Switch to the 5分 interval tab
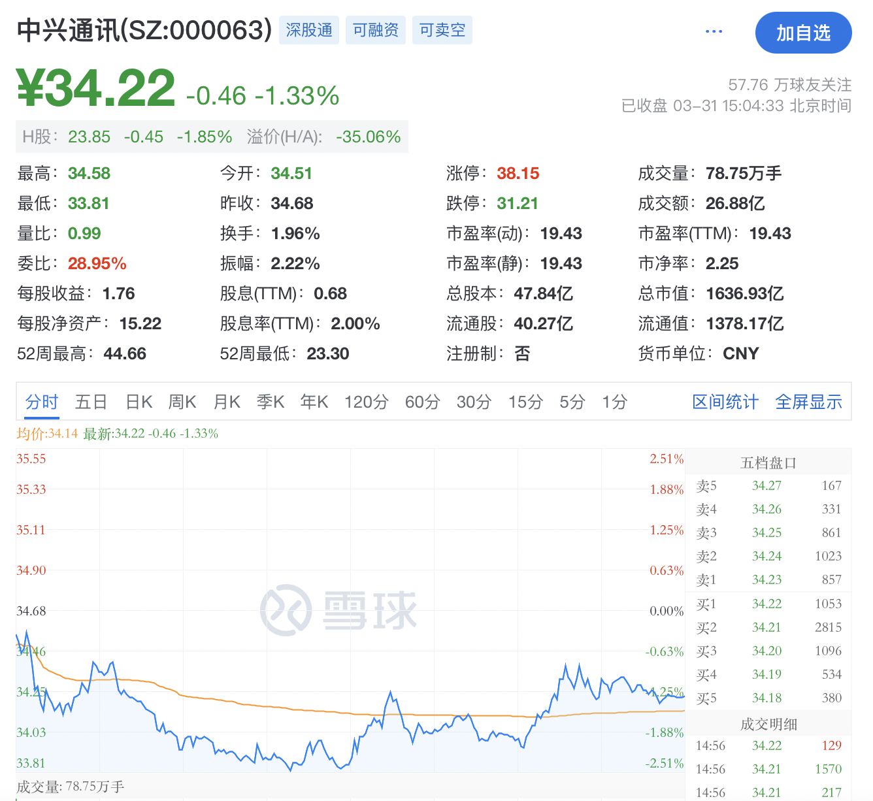The image size is (873, 801). click(572, 402)
